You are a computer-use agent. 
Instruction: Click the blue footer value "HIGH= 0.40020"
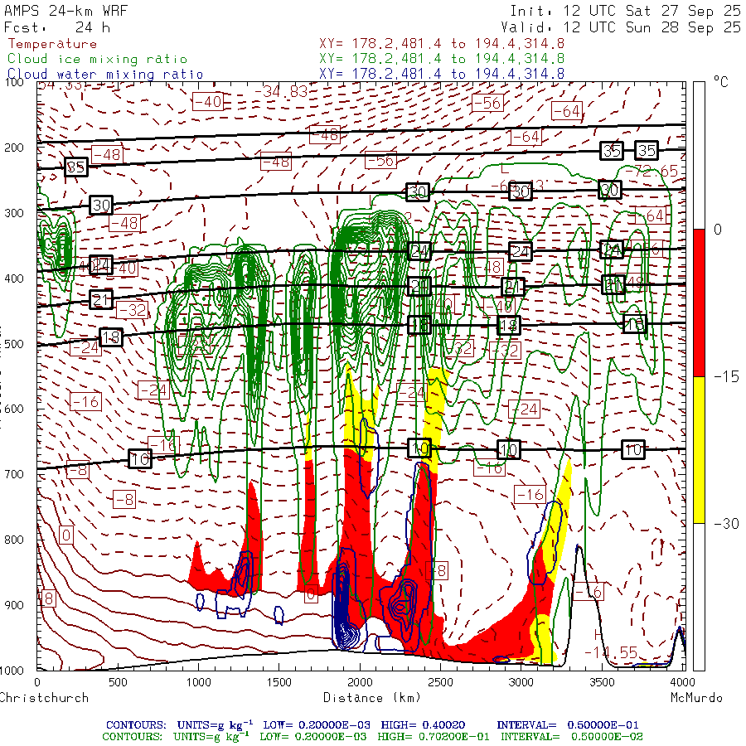click(x=423, y=725)
